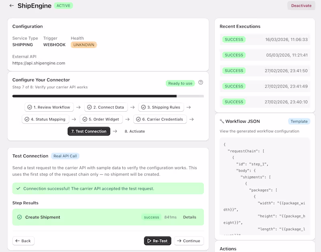This screenshot has height=252, width=321.
Task: Open execution from 27/02/2026, 23:41:50
Action: tap(265, 71)
